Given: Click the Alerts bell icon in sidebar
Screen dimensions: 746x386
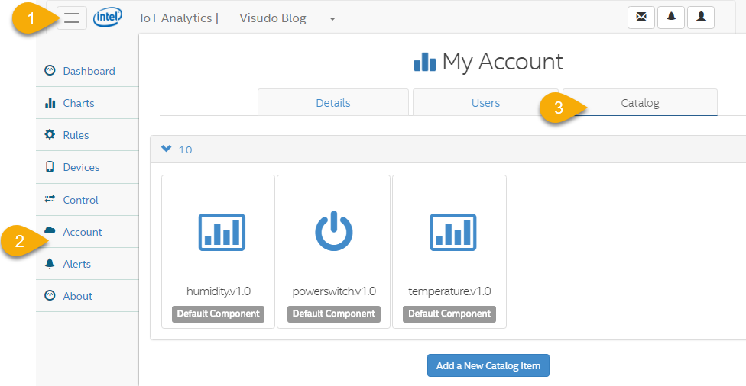Looking at the screenshot, I should (x=50, y=264).
